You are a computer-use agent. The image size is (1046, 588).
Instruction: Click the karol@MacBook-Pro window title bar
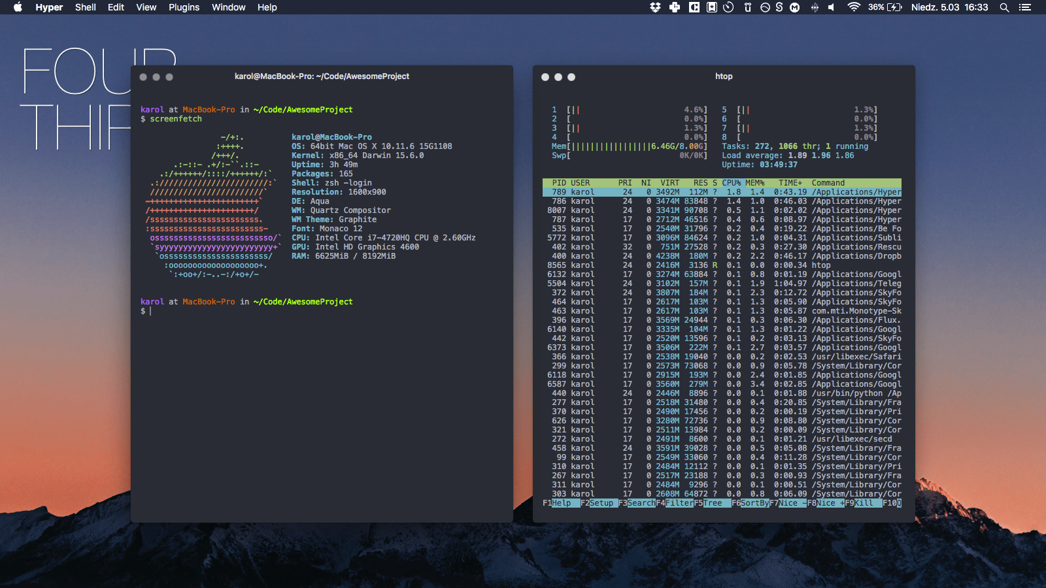click(322, 76)
